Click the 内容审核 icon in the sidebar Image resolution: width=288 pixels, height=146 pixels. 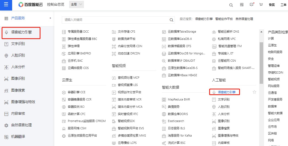pos(6,114)
